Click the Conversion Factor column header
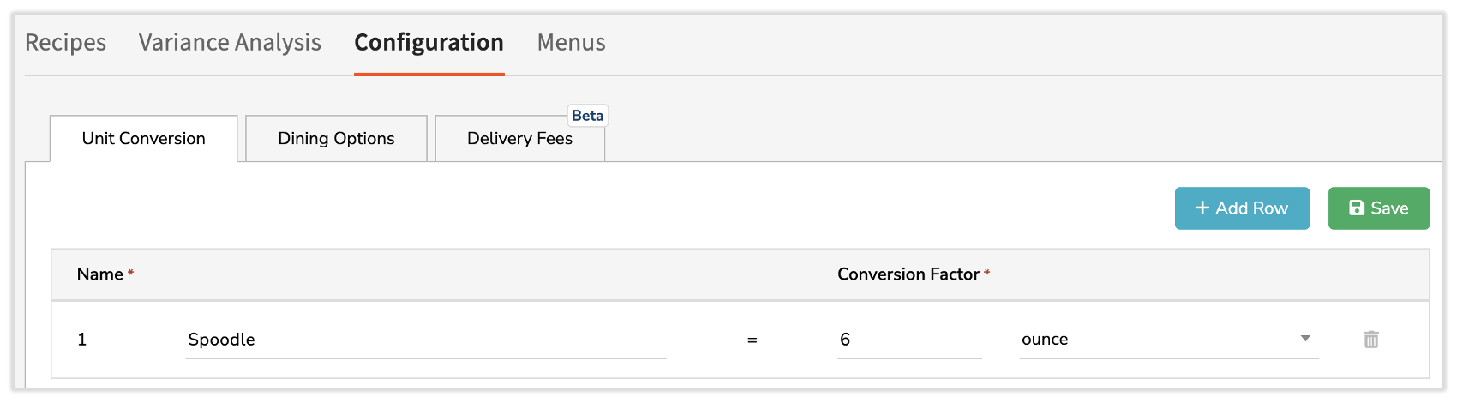Viewport: 1457px width, 403px height. tap(908, 274)
